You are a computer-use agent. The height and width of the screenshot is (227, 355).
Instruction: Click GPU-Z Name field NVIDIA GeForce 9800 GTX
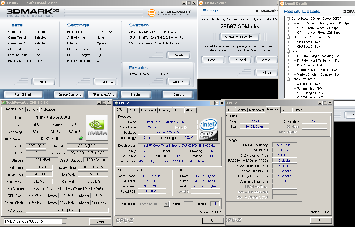click(x=55, y=117)
